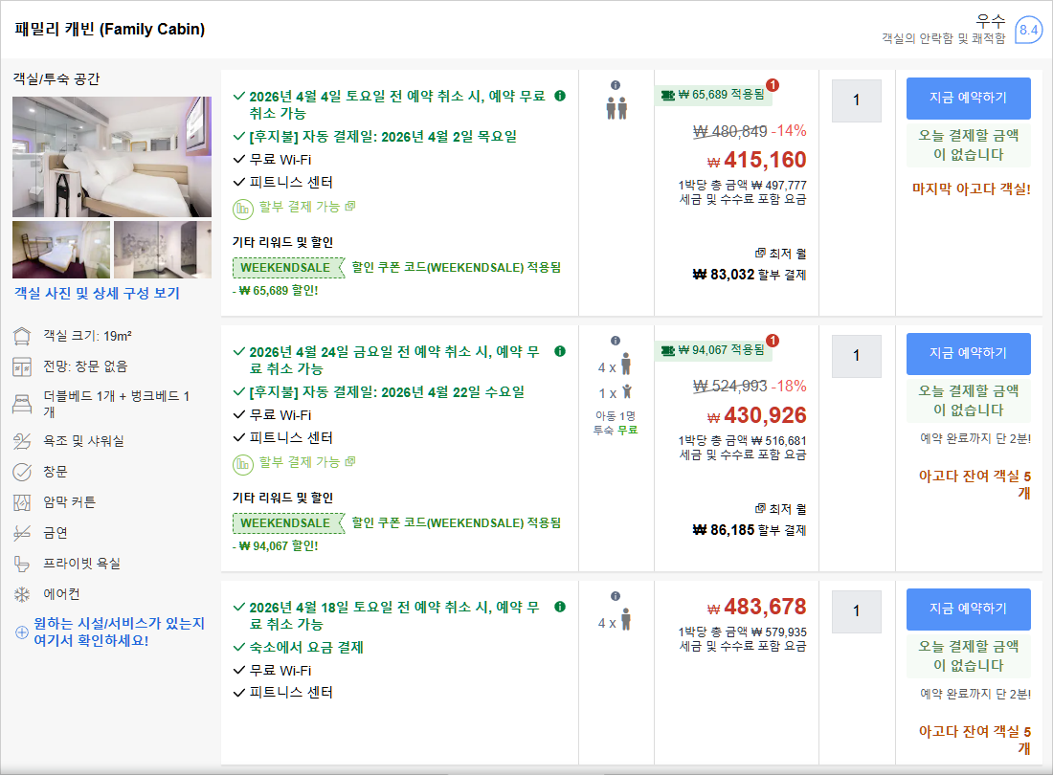Open room photos and details link
Viewport: 1053px width, 776px height.
click(x=97, y=294)
